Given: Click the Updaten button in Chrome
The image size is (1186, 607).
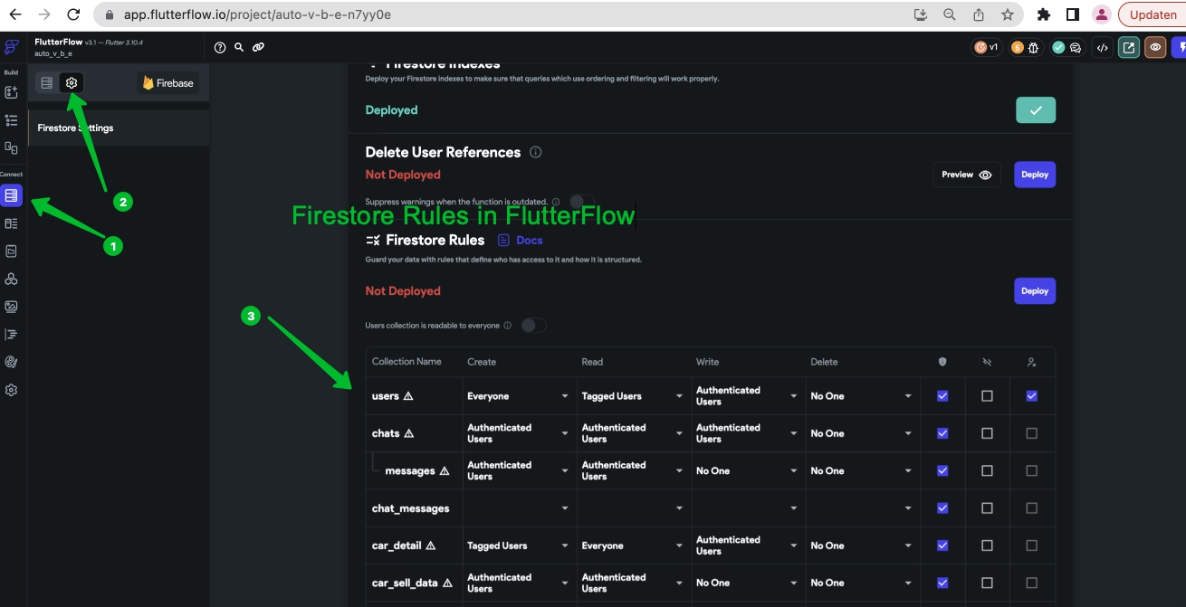Looking at the screenshot, I should [1152, 14].
